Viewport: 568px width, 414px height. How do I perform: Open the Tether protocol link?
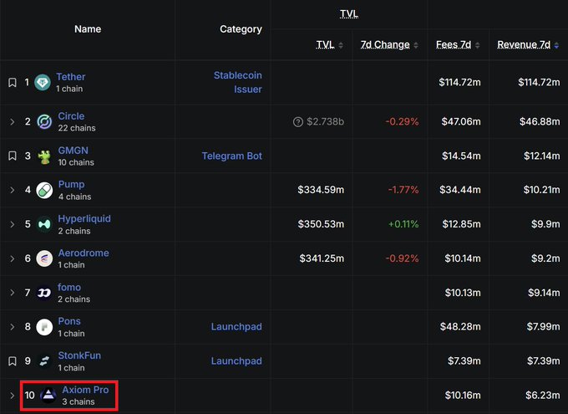(x=71, y=77)
